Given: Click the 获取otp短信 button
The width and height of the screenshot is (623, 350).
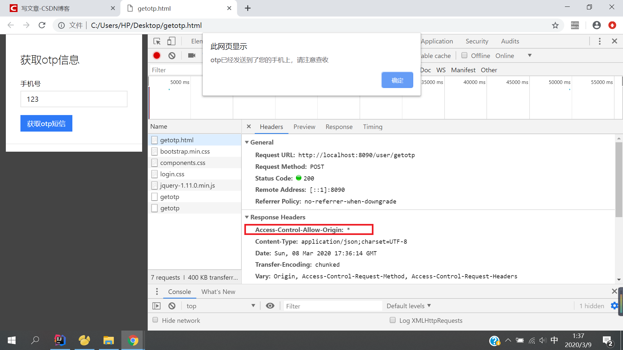Looking at the screenshot, I should pyautogui.click(x=46, y=123).
